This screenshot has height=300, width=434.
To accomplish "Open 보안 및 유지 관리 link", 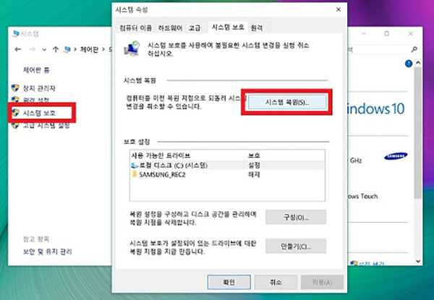I will tap(47, 252).
